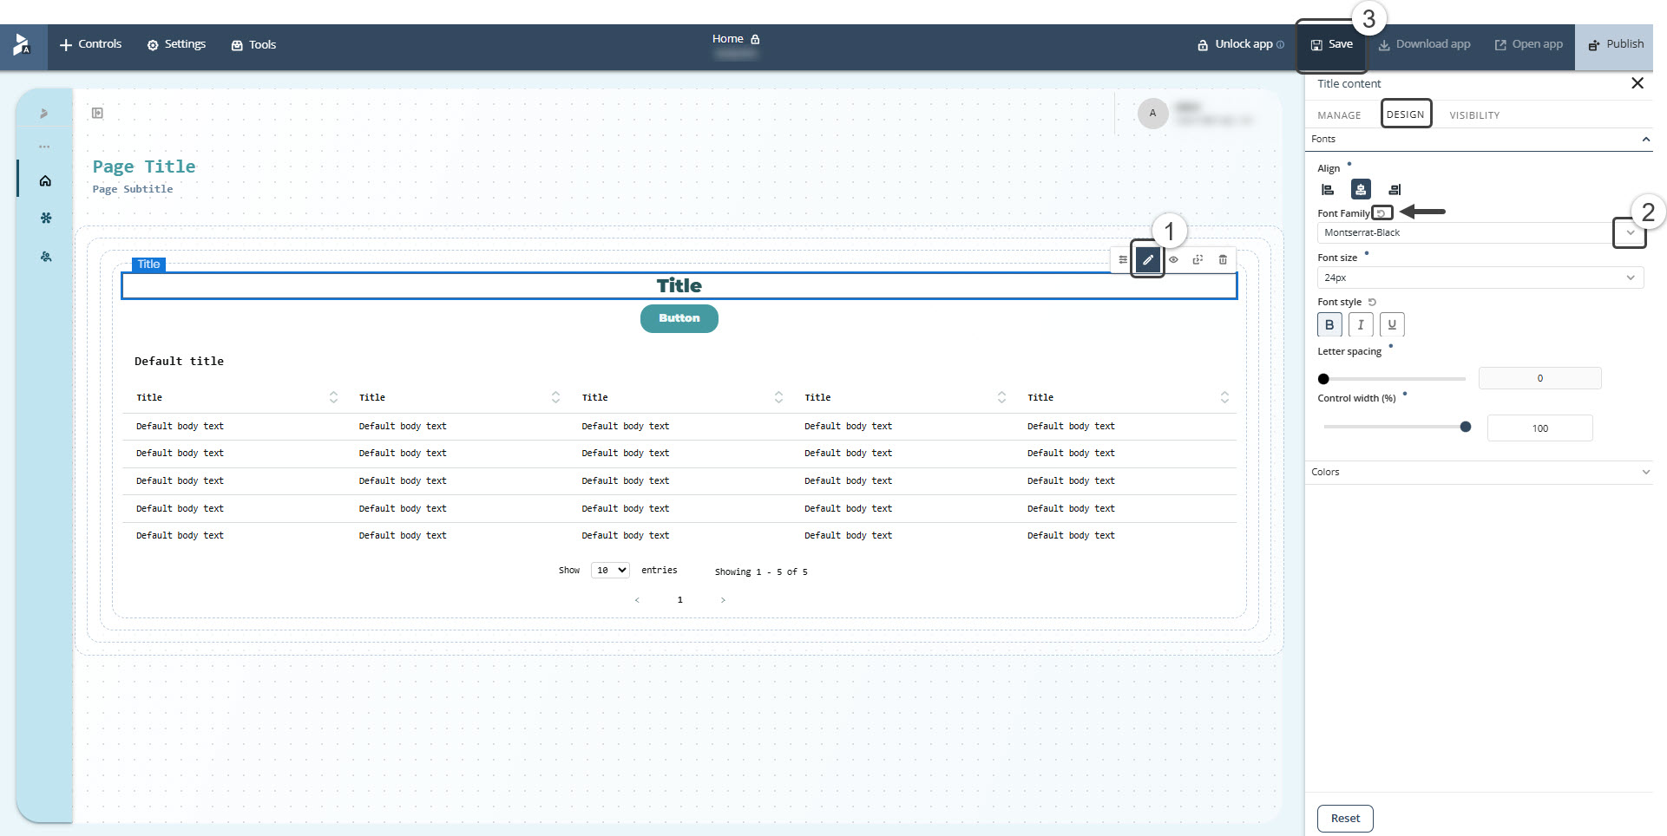Screen dimensions: 1667x836
Task: Select the left align icon
Action: coord(1328,189)
